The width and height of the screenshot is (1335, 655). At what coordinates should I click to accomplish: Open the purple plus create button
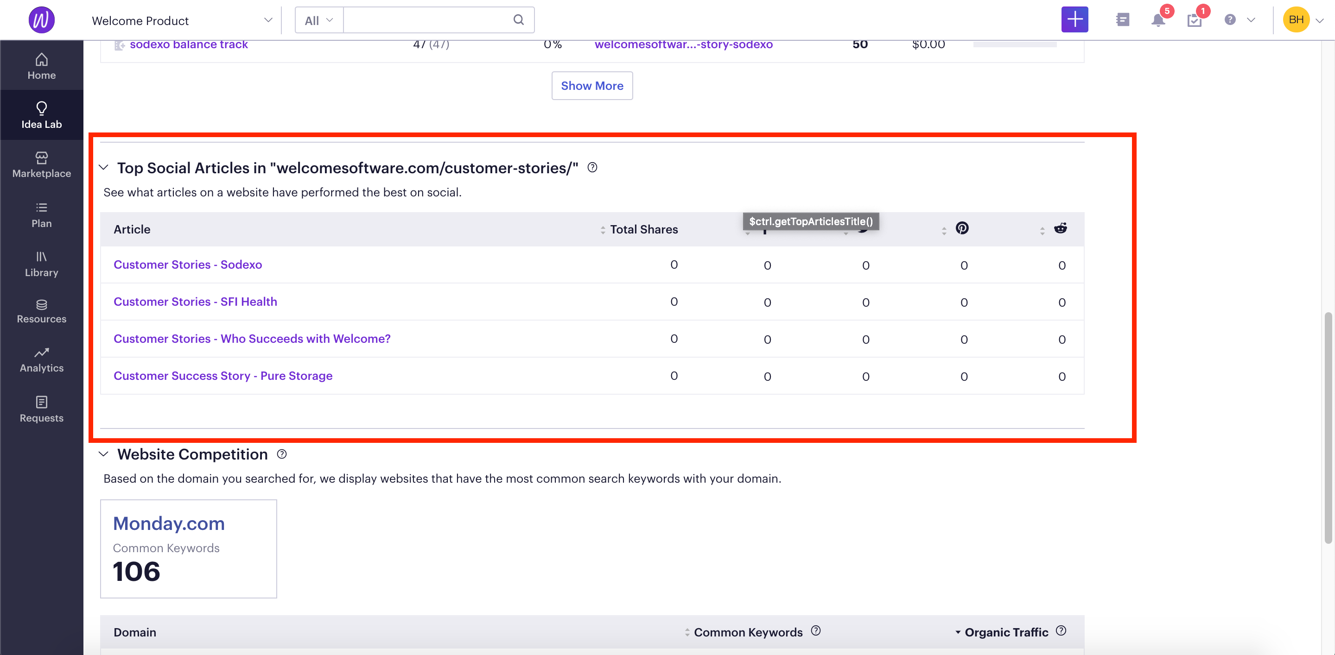click(x=1074, y=19)
